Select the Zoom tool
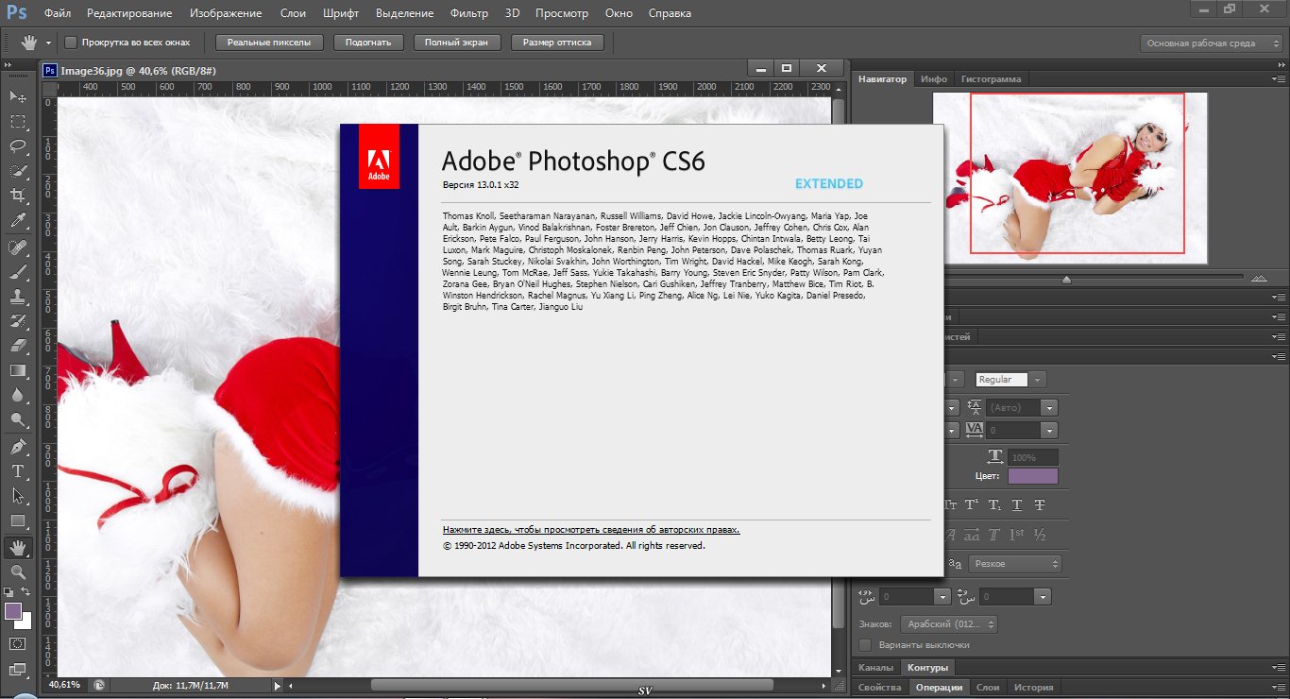This screenshot has height=699, width=1290. tap(18, 571)
